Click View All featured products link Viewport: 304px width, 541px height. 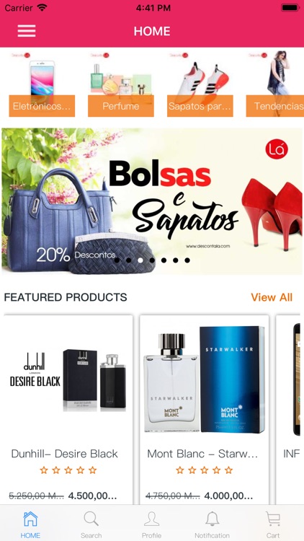pos(272,297)
